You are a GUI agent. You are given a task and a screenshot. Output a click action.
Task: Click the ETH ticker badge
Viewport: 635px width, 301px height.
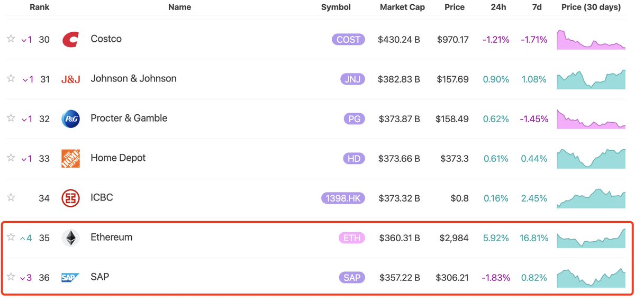(x=352, y=238)
